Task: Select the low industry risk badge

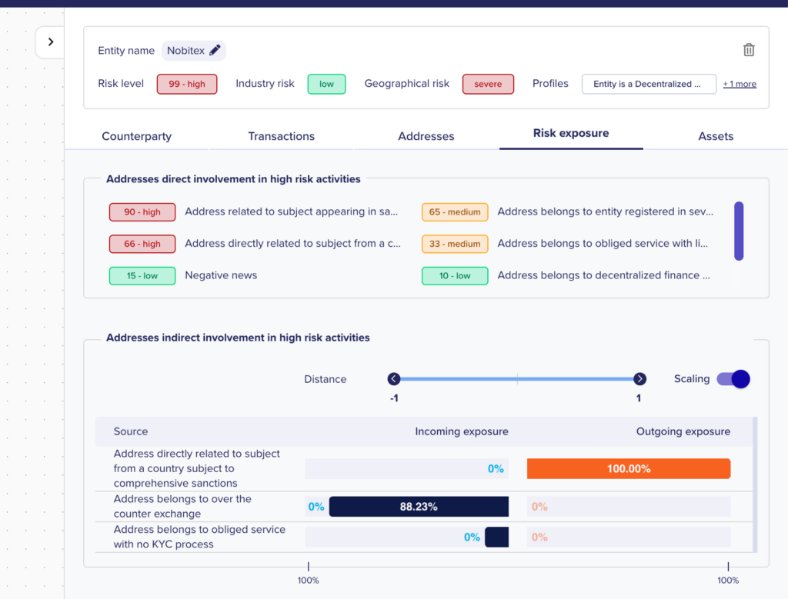Action: pos(326,84)
